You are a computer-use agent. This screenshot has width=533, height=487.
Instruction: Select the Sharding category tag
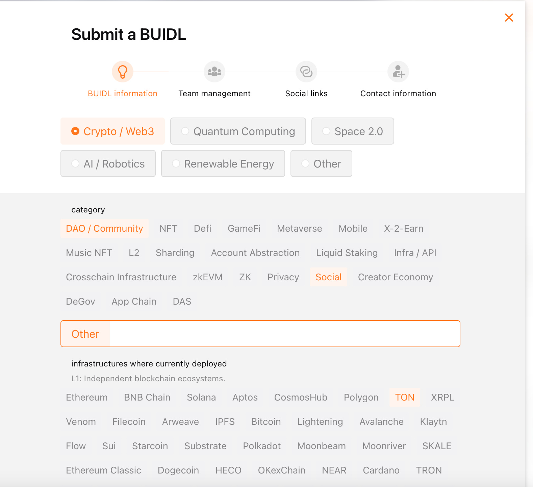point(175,253)
